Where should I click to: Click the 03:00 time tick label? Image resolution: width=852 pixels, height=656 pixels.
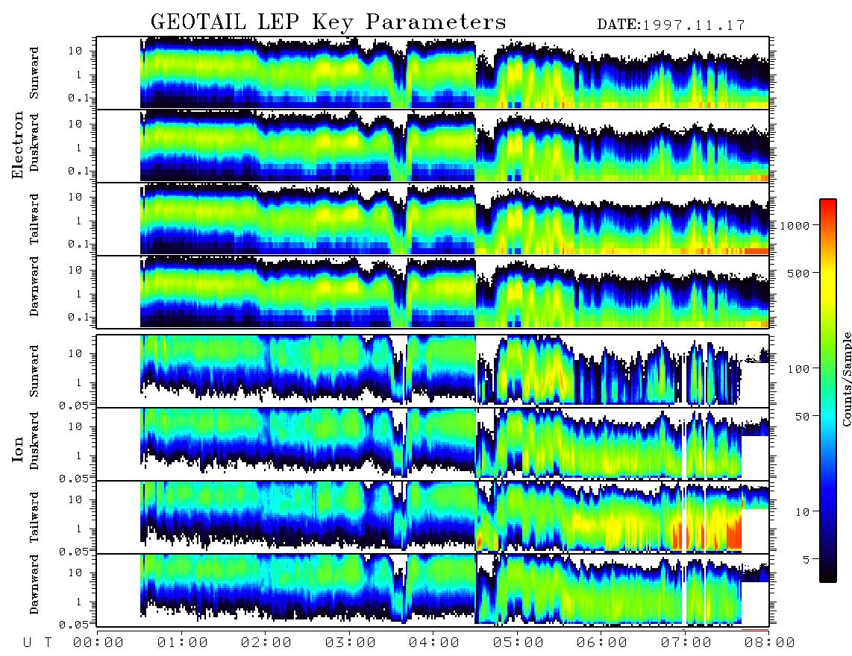[350, 643]
